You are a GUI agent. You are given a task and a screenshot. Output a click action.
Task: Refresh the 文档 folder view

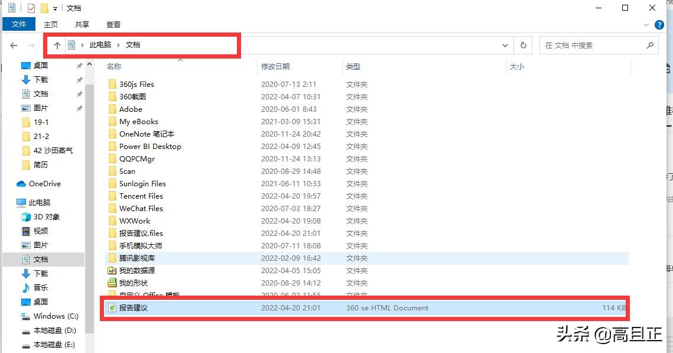coord(523,45)
